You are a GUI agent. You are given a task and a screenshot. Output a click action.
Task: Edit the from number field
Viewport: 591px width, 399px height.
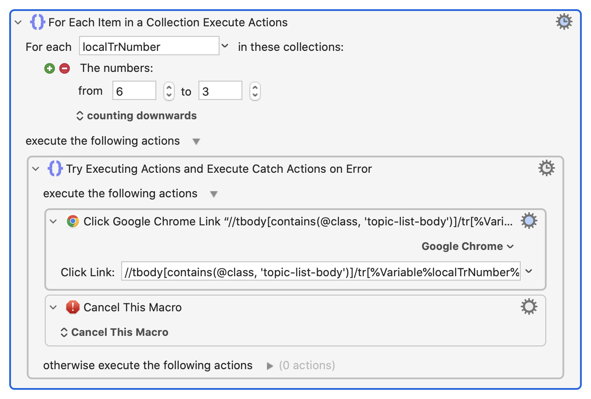(x=134, y=90)
